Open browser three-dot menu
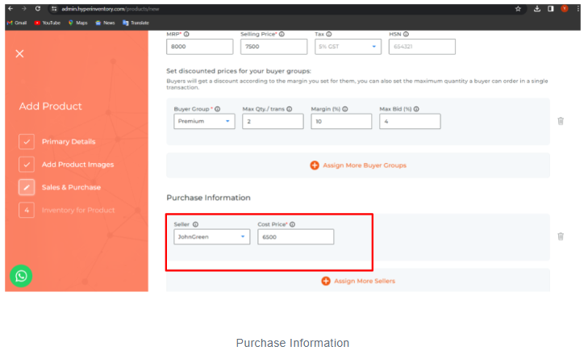The image size is (584, 359). [x=578, y=9]
